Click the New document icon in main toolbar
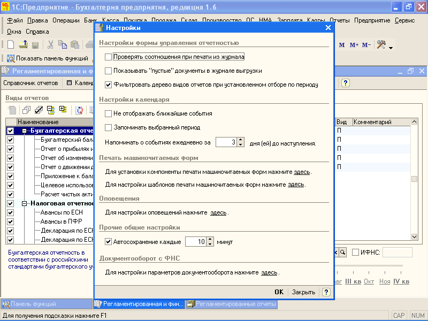Viewport: 428px width, 321px height. pyautogui.click(x=11, y=44)
